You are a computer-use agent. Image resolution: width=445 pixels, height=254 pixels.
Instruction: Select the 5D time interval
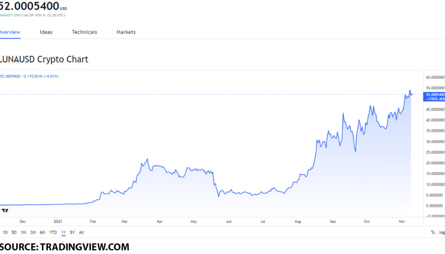pyautogui.click(x=14, y=232)
